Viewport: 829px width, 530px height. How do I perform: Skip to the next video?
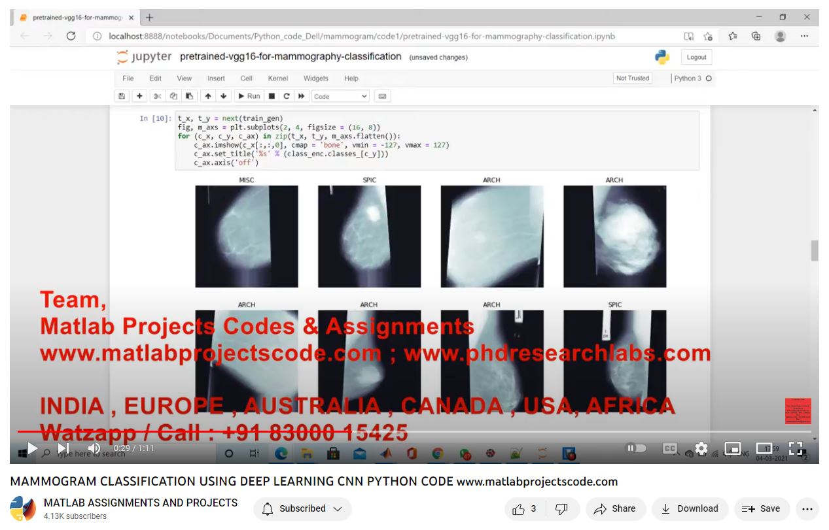(63, 448)
